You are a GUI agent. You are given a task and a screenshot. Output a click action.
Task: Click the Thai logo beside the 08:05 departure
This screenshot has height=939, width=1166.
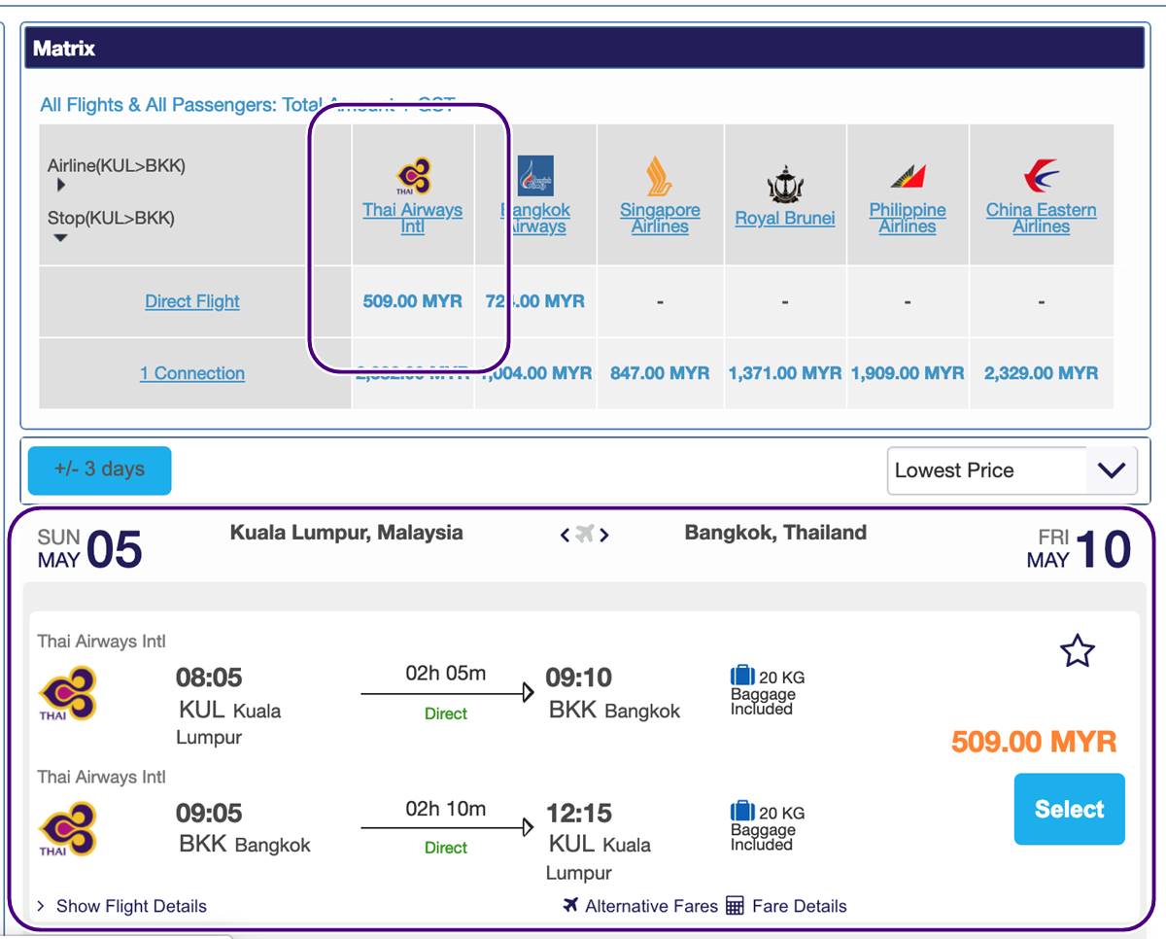tap(67, 694)
